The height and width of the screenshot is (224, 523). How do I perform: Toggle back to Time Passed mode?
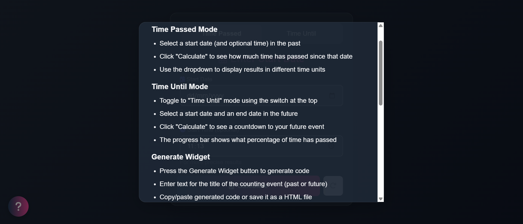(x=222, y=34)
